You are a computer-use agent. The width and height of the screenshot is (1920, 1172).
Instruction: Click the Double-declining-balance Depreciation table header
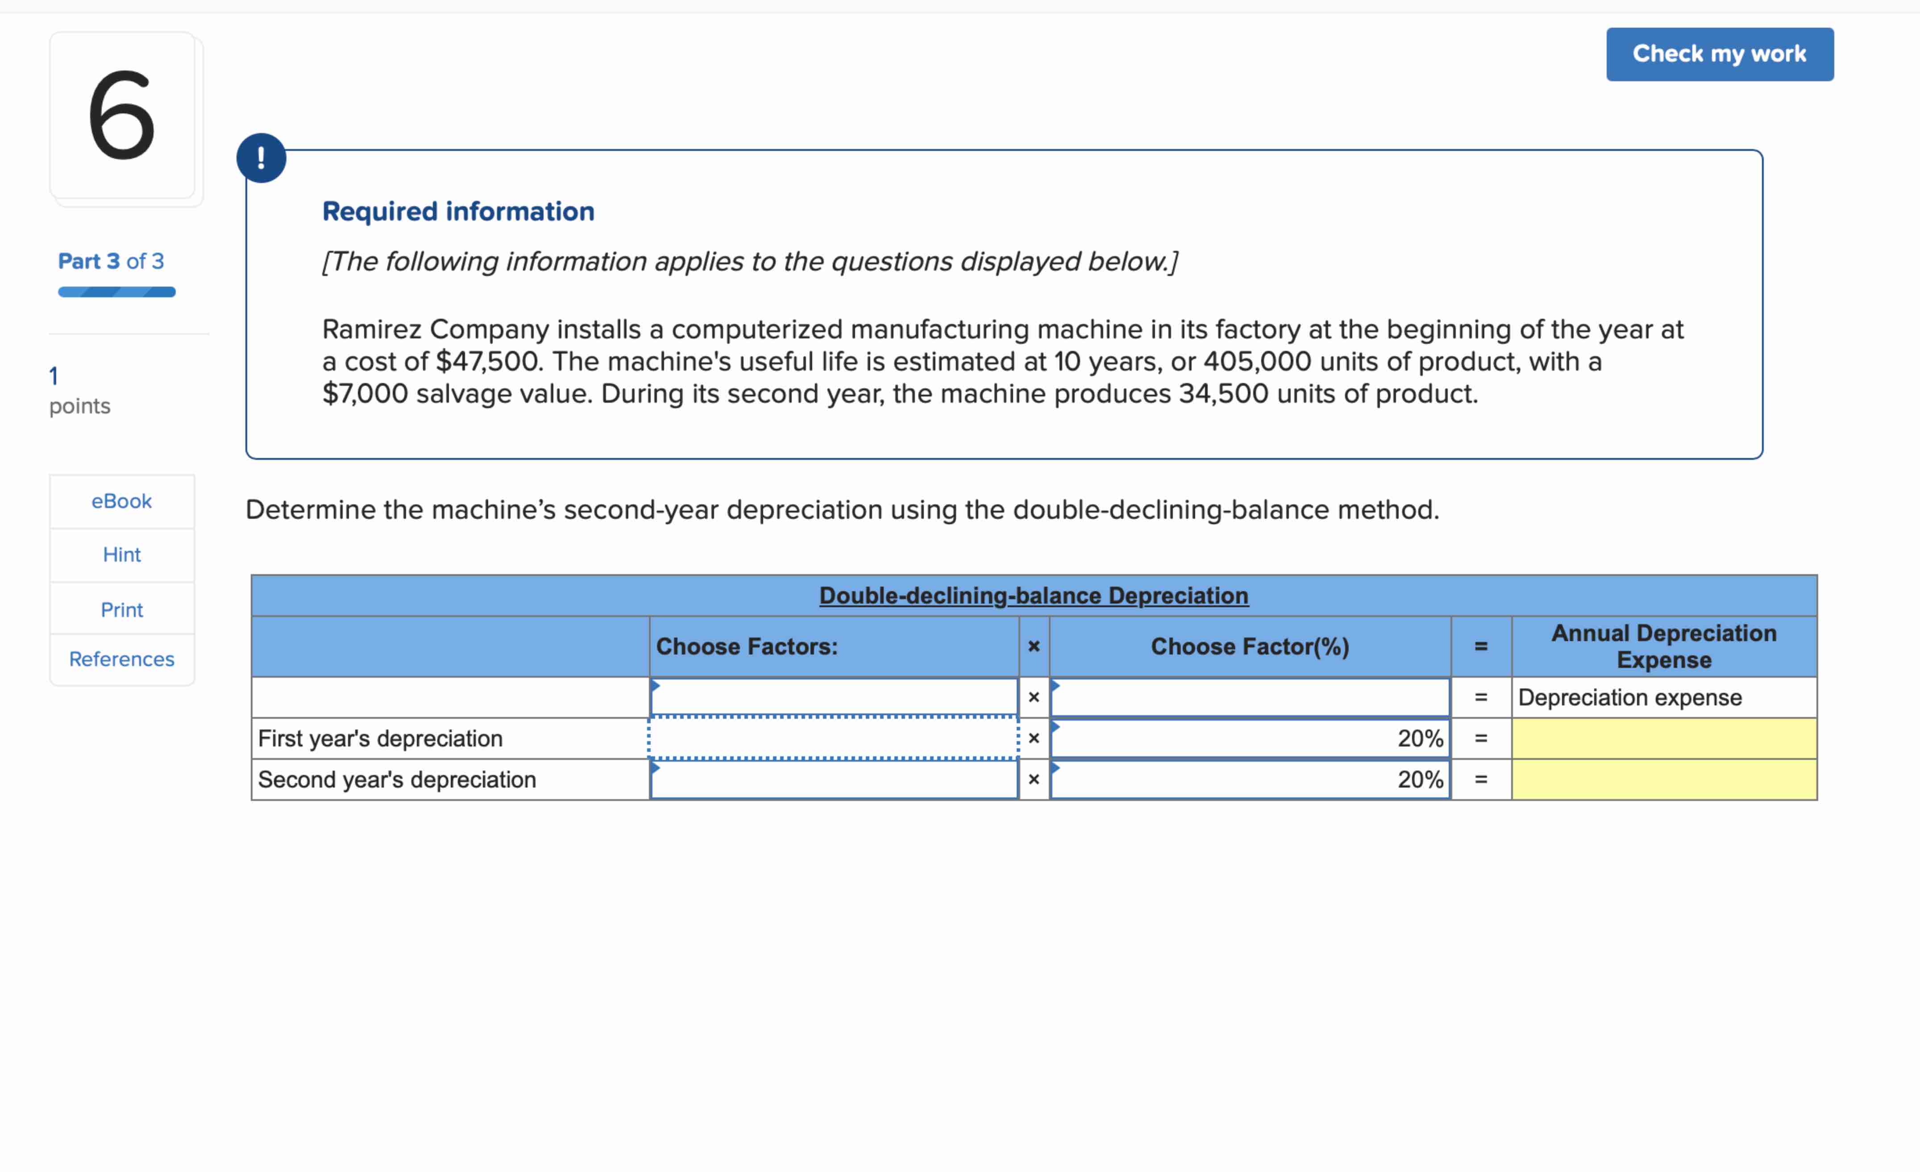point(1033,596)
